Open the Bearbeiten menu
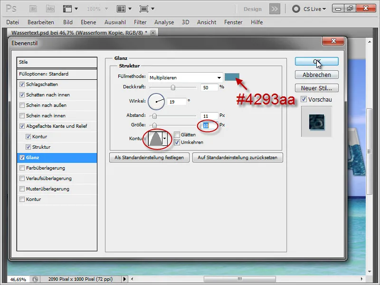Image resolution: width=380 pixels, height=285 pixels. 41,22
